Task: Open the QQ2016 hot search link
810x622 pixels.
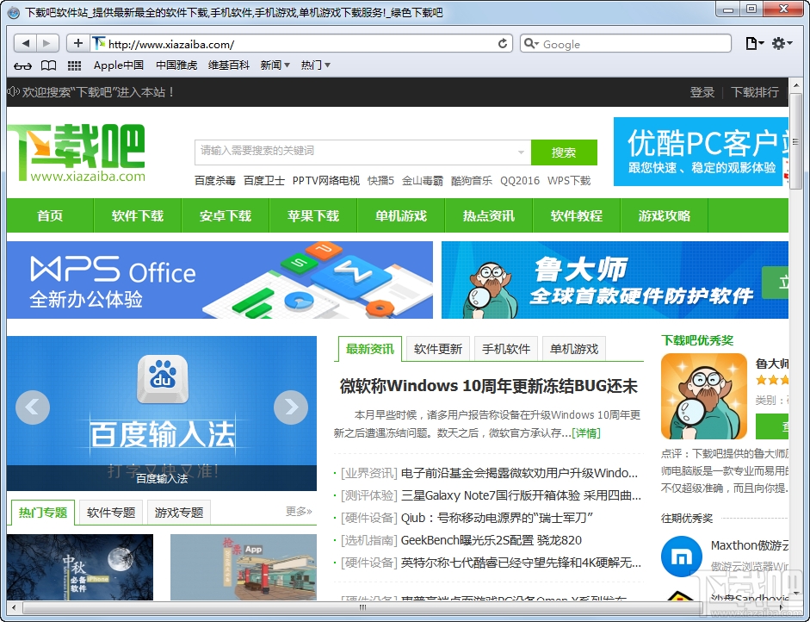Action: 520,180
